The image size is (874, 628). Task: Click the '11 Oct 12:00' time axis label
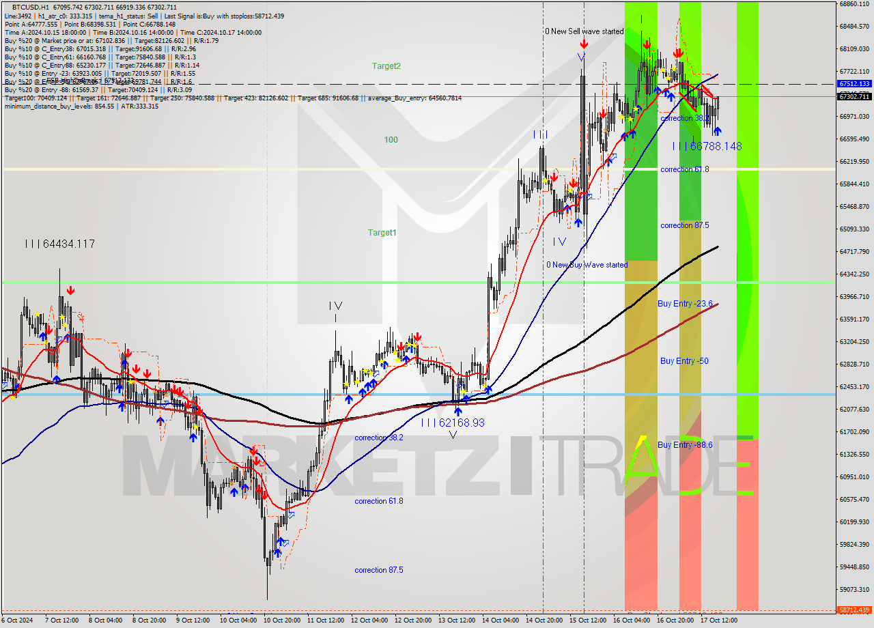(326, 620)
